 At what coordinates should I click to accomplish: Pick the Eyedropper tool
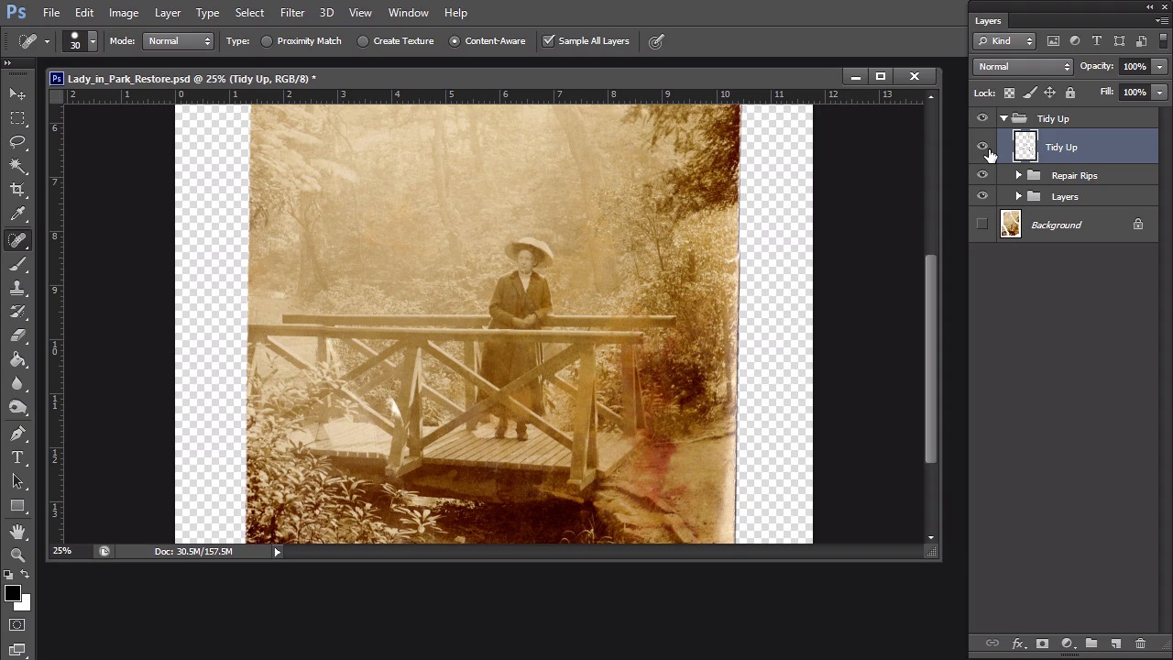[x=17, y=214]
